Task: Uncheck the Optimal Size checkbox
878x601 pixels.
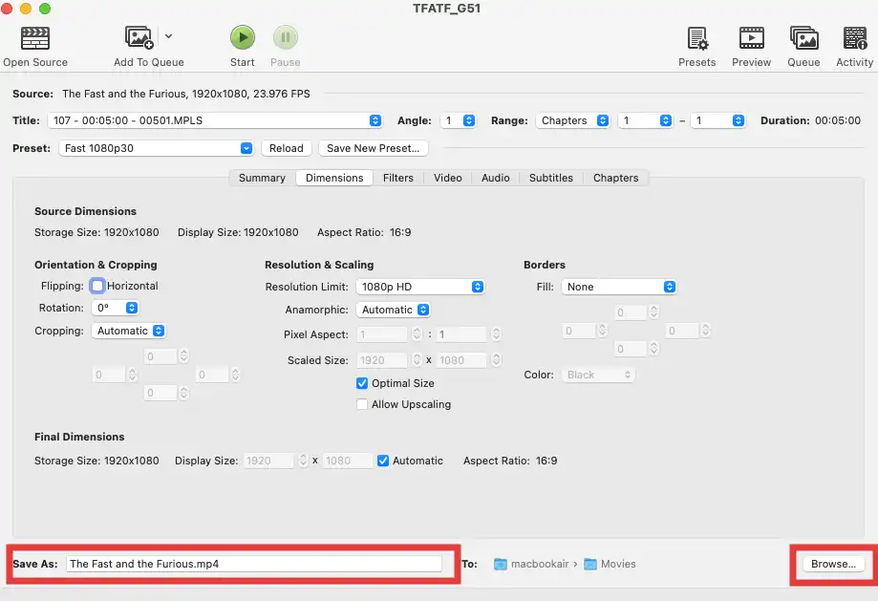Action: [x=362, y=383]
